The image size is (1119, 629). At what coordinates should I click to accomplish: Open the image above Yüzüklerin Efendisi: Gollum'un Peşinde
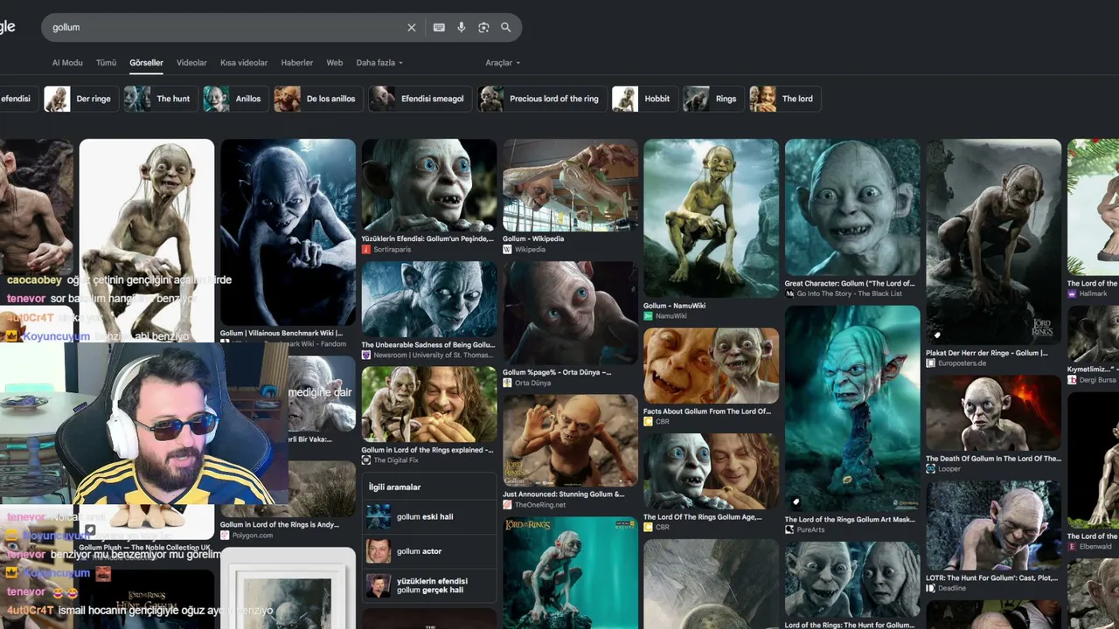[x=429, y=185]
